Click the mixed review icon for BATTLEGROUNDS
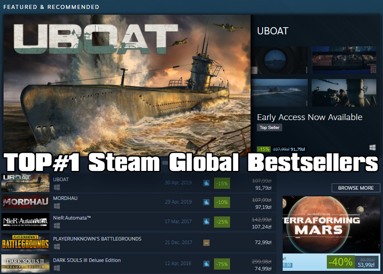Image resolution: width=383 pixels, height=274 pixels. 206,243
